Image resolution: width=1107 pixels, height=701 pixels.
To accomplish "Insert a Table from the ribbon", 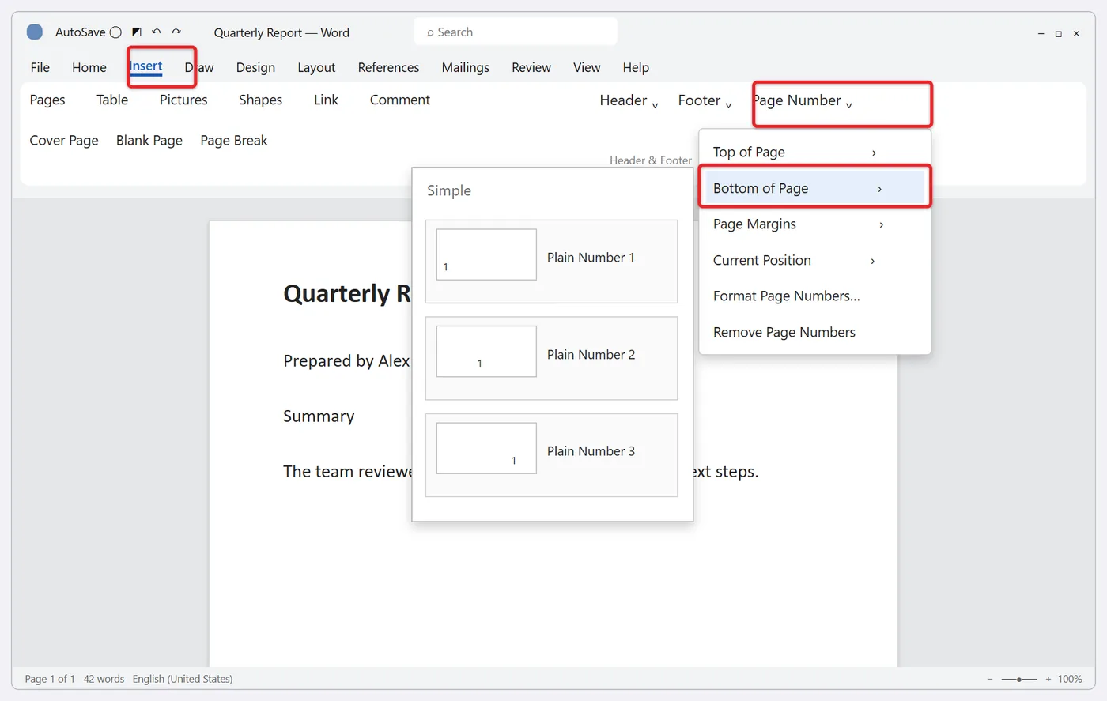I will click(112, 100).
